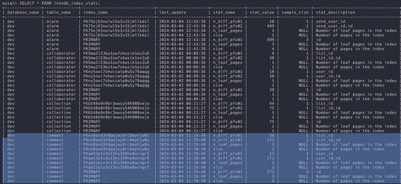Screen dimensions: 401x184
Task: Click the "stat_name" column header
Action: coord(224,12)
